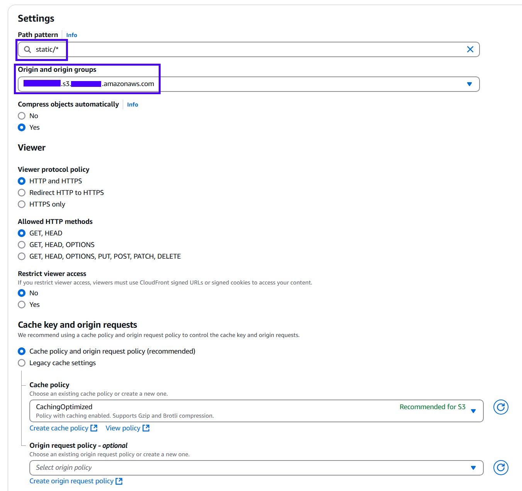522x491 pixels.
Task: Open the Origin and origin groups dropdown
Action: 469,84
